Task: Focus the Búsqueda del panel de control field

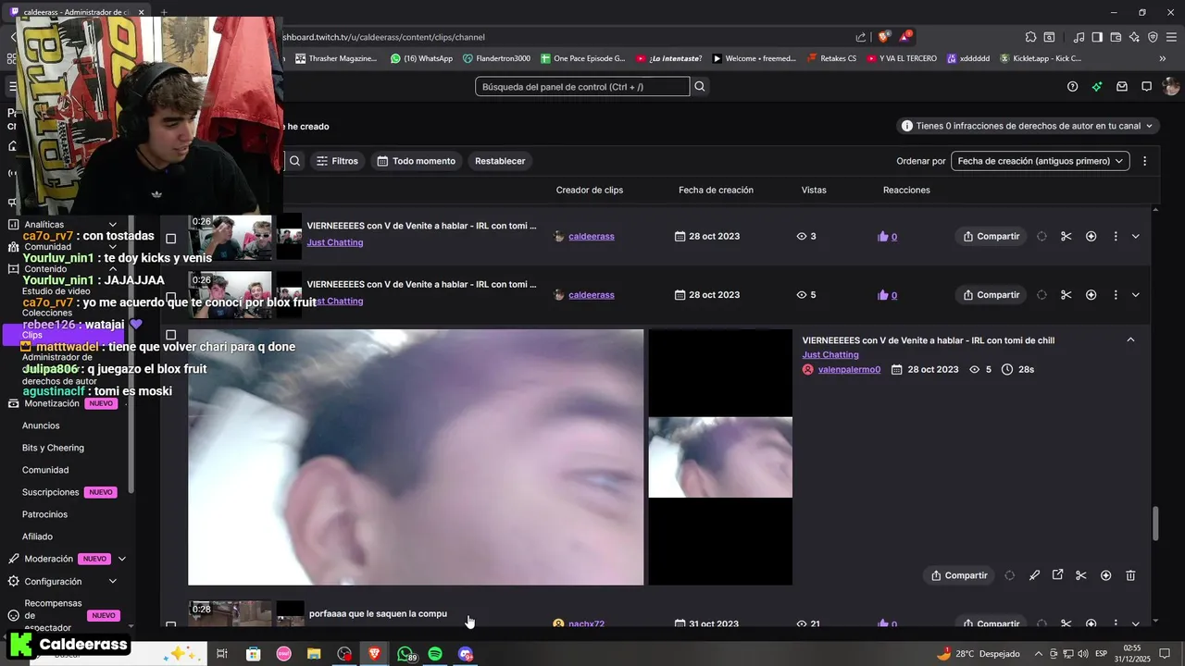Action: (x=582, y=86)
